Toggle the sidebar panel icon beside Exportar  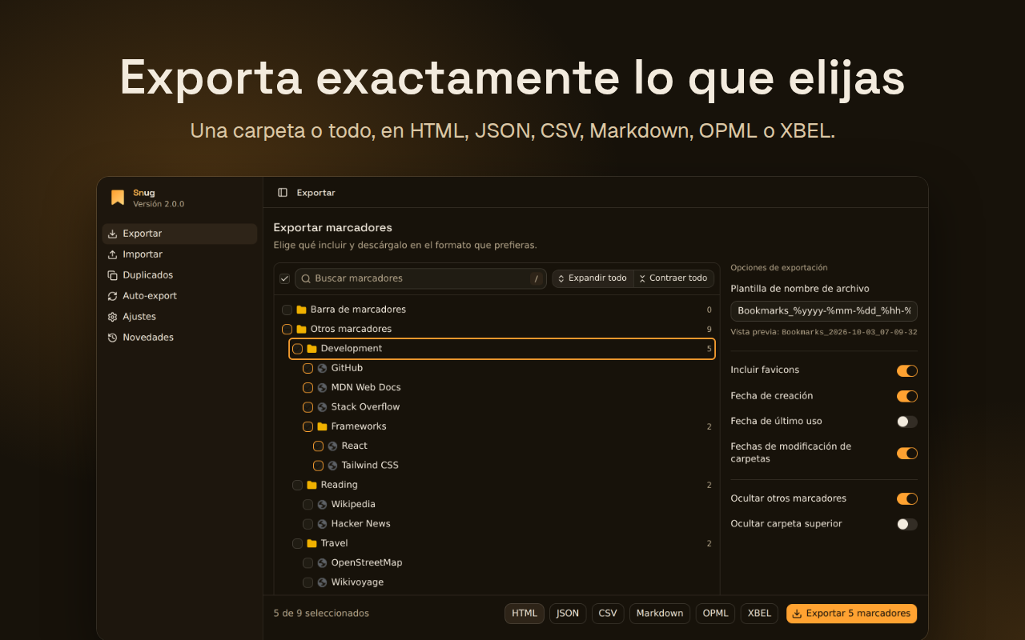(x=283, y=193)
